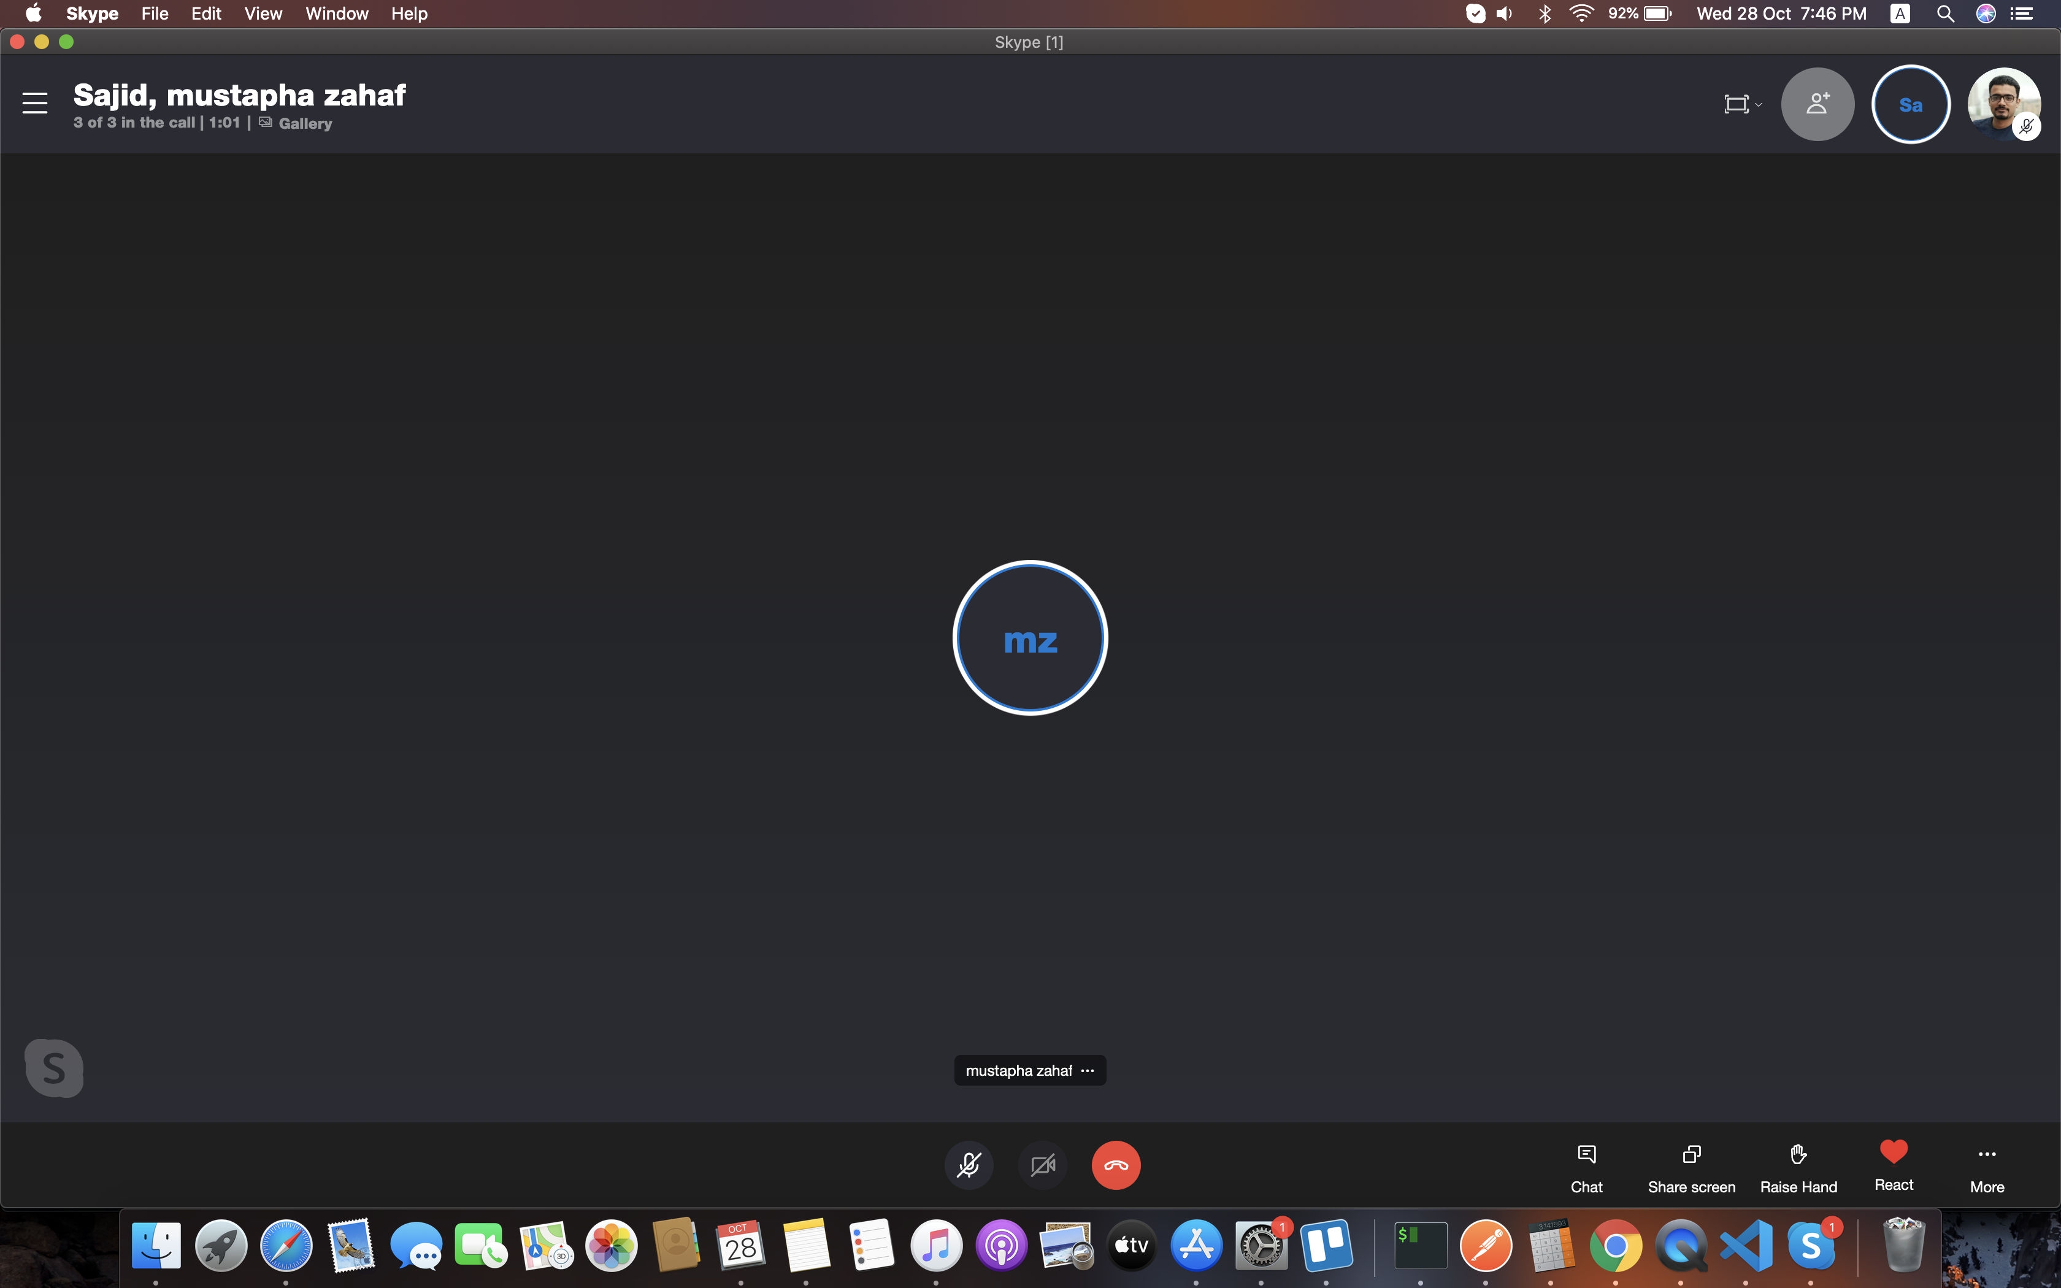Click the volume icon in menu bar
The width and height of the screenshot is (2061, 1288).
(x=1505, y=13)
